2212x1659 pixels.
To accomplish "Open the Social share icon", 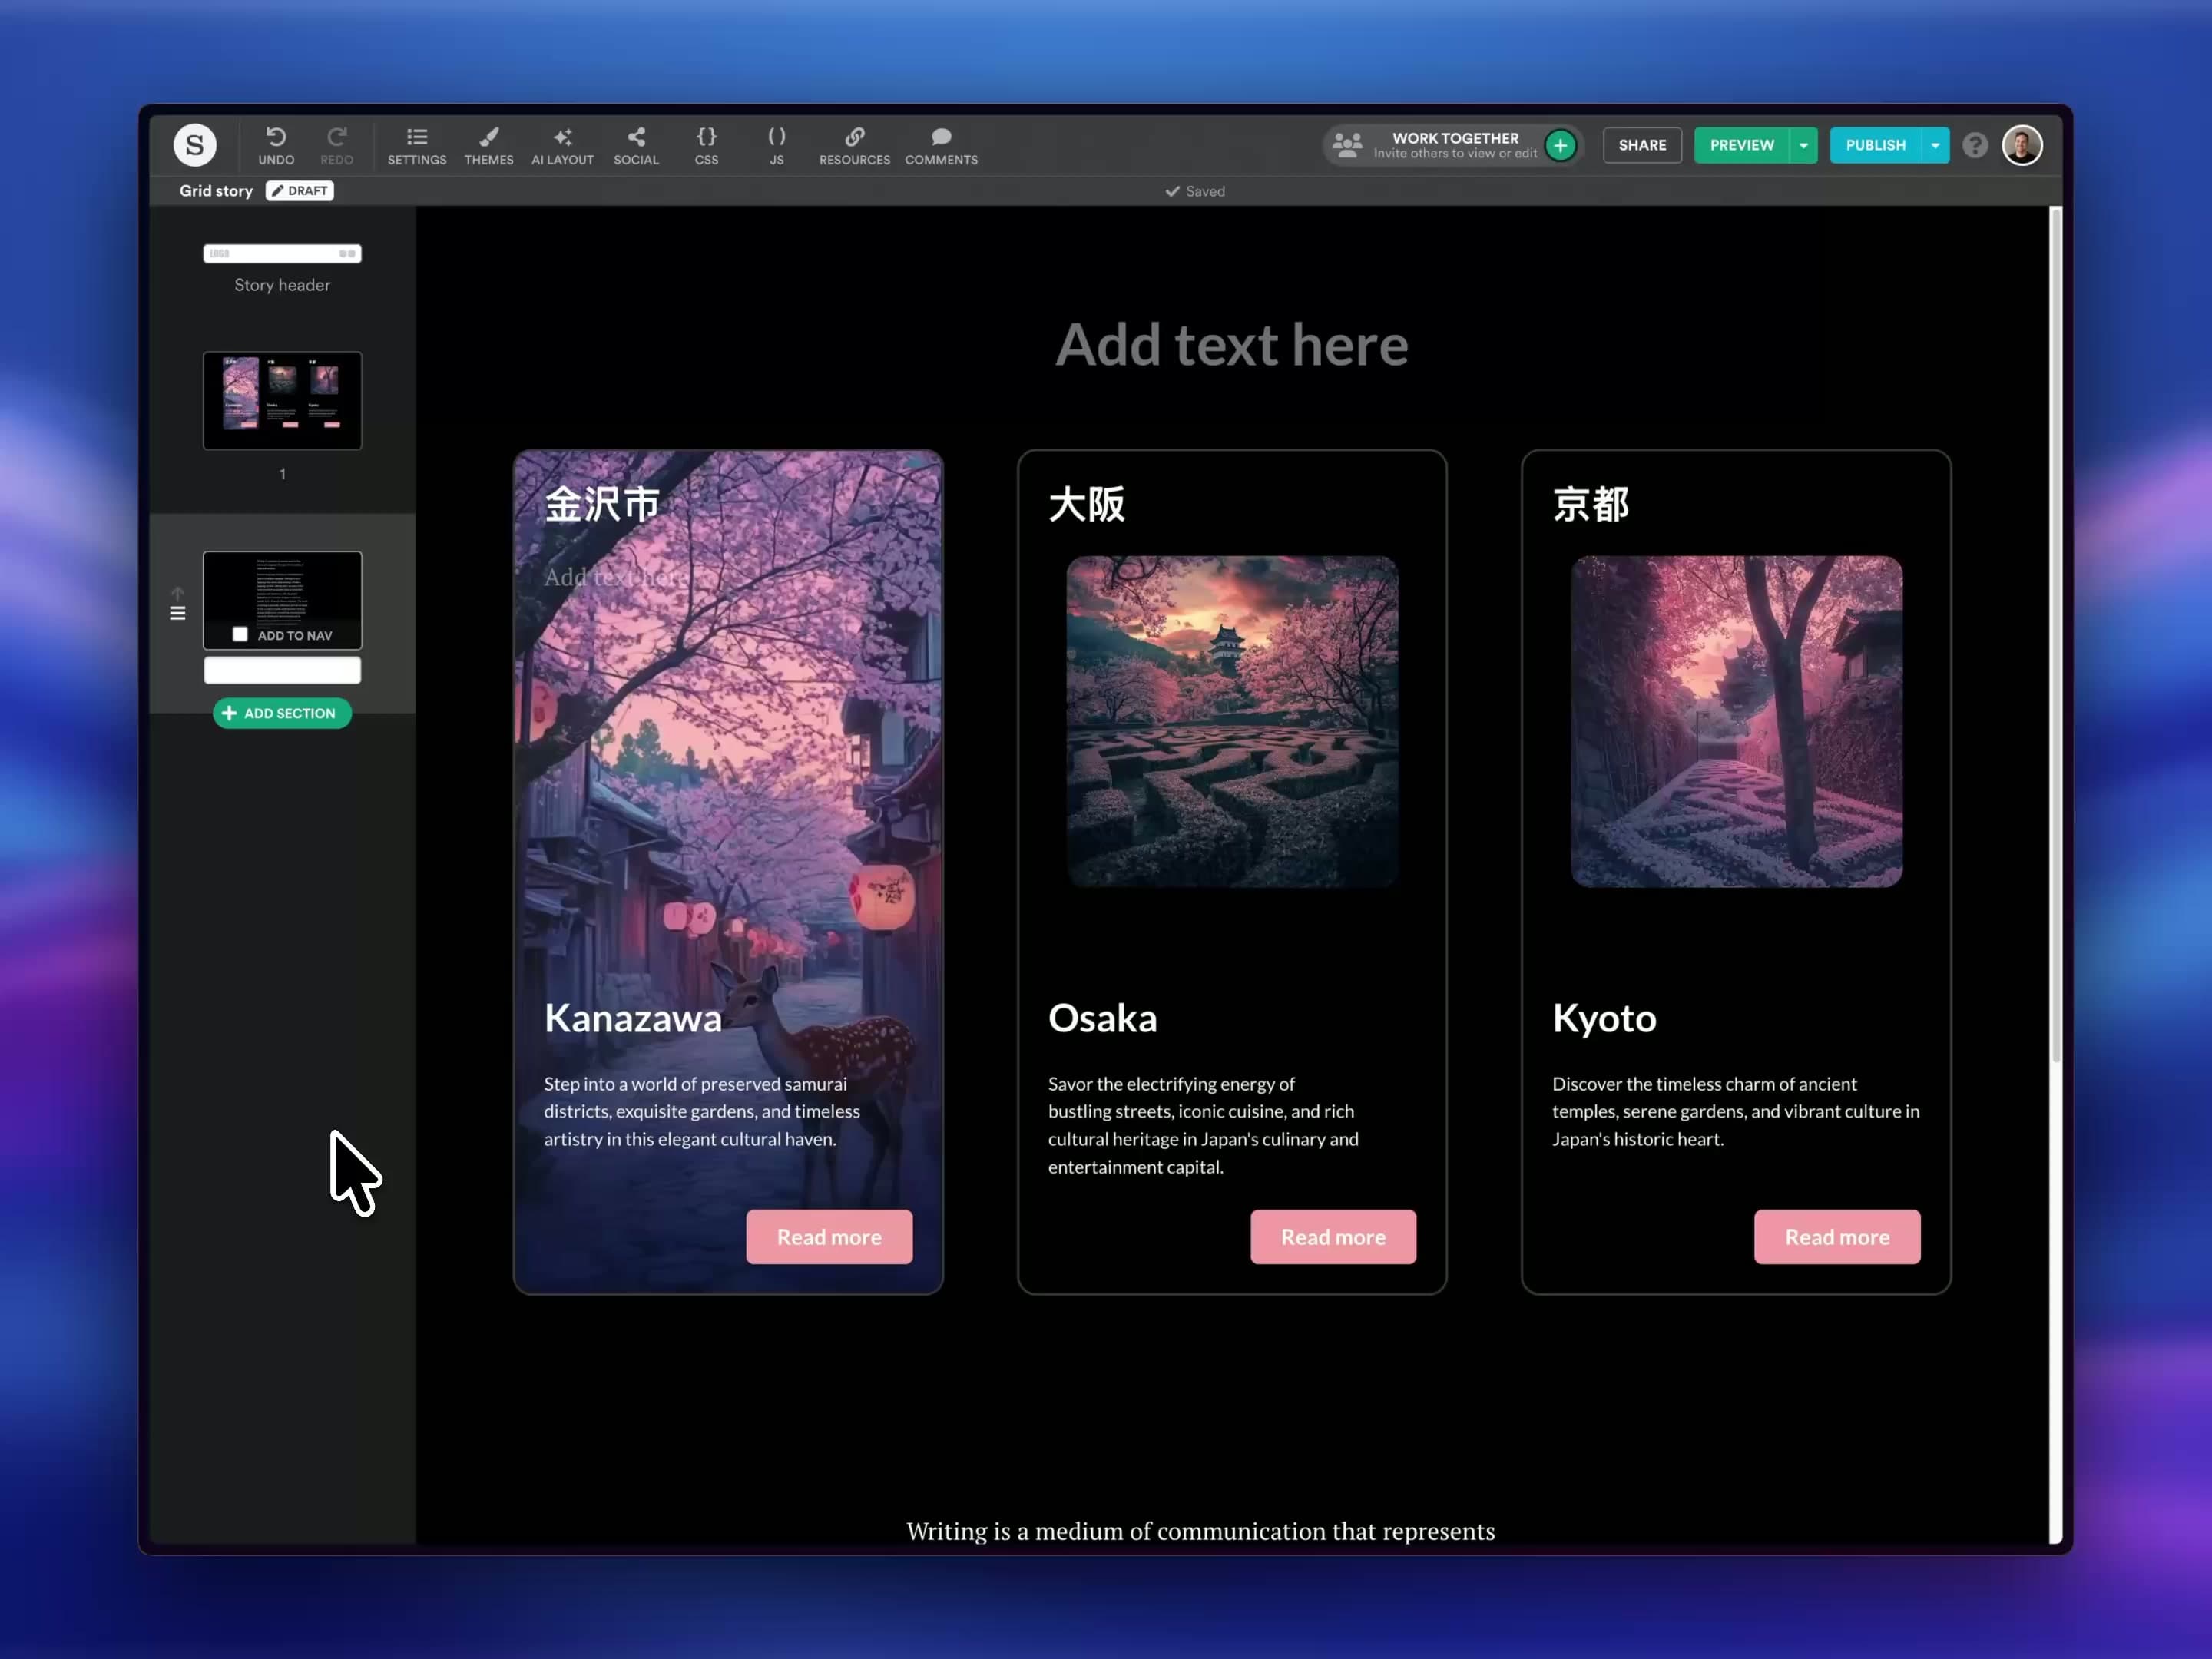I will coord(636,137).
